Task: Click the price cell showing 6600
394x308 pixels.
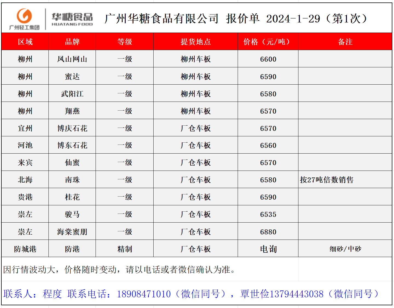Action: pyautogui.click(x=268, y=59)
